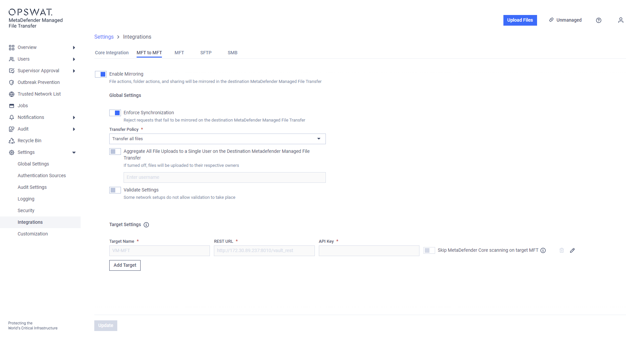Screen dimensions: 636x337
Task: Expand the Supervisor Approval submenu arrow
Action: pyautogui.click(x=74, y=71)
